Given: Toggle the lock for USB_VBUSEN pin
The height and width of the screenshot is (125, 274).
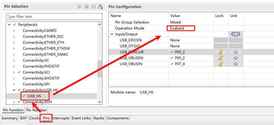Looking at the screenshot, I should coord(221,58).
